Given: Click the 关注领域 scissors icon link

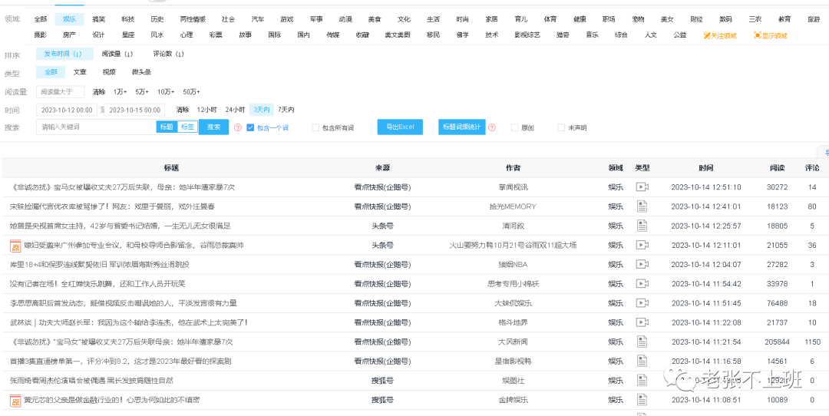Looking at the screenshot, I should (719, 35).
